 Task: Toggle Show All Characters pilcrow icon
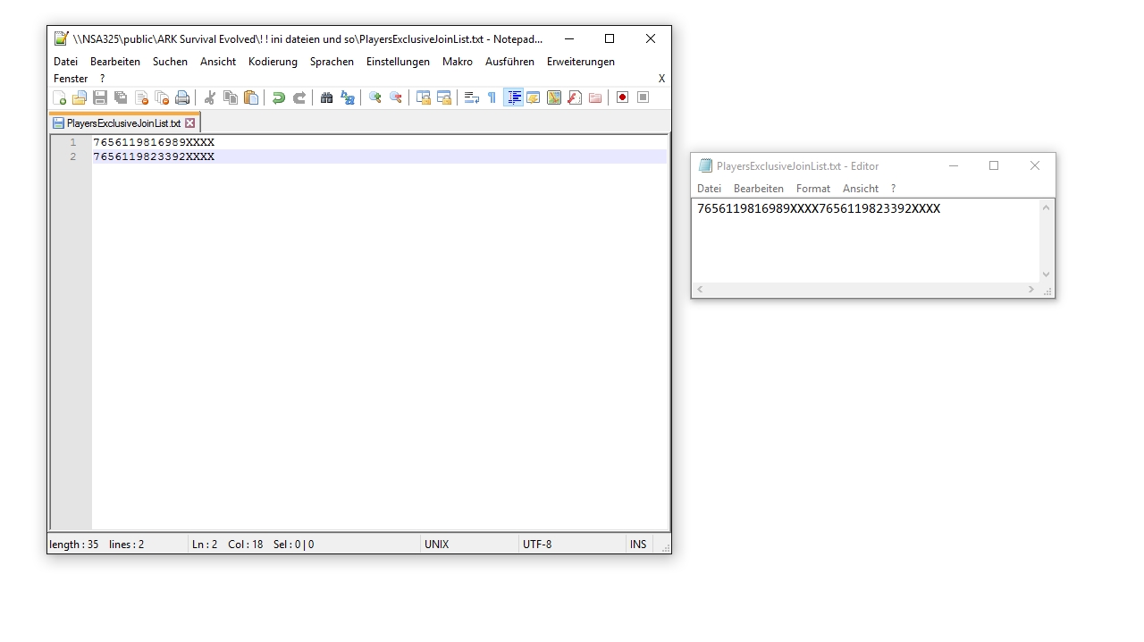point(492,97)
